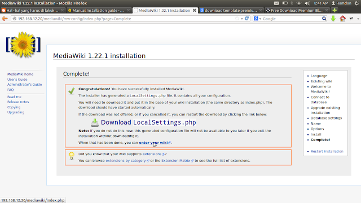
Task: Click the bold 'Complete!' step entry
Action: (x=320, y=140)
